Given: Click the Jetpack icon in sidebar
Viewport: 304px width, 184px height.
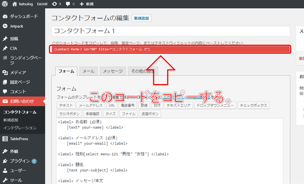Looking at the screenshot, I should [5, 26].
